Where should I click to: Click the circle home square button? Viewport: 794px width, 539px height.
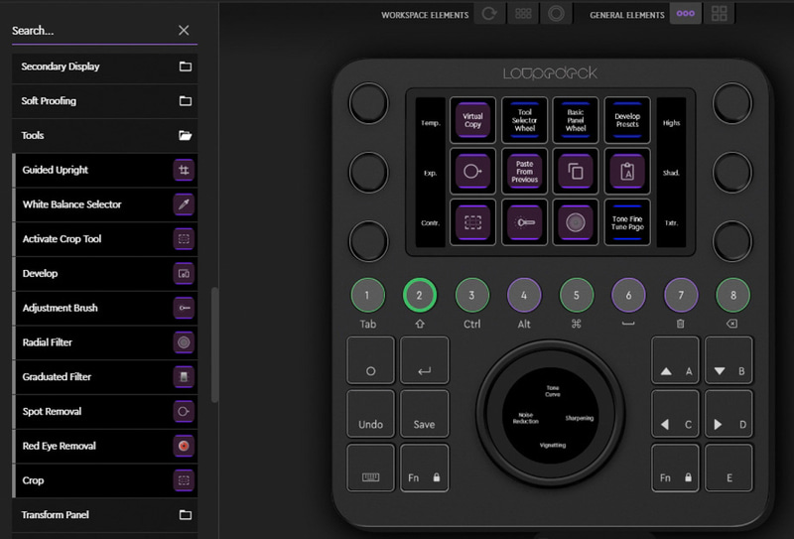coord(370,360)
